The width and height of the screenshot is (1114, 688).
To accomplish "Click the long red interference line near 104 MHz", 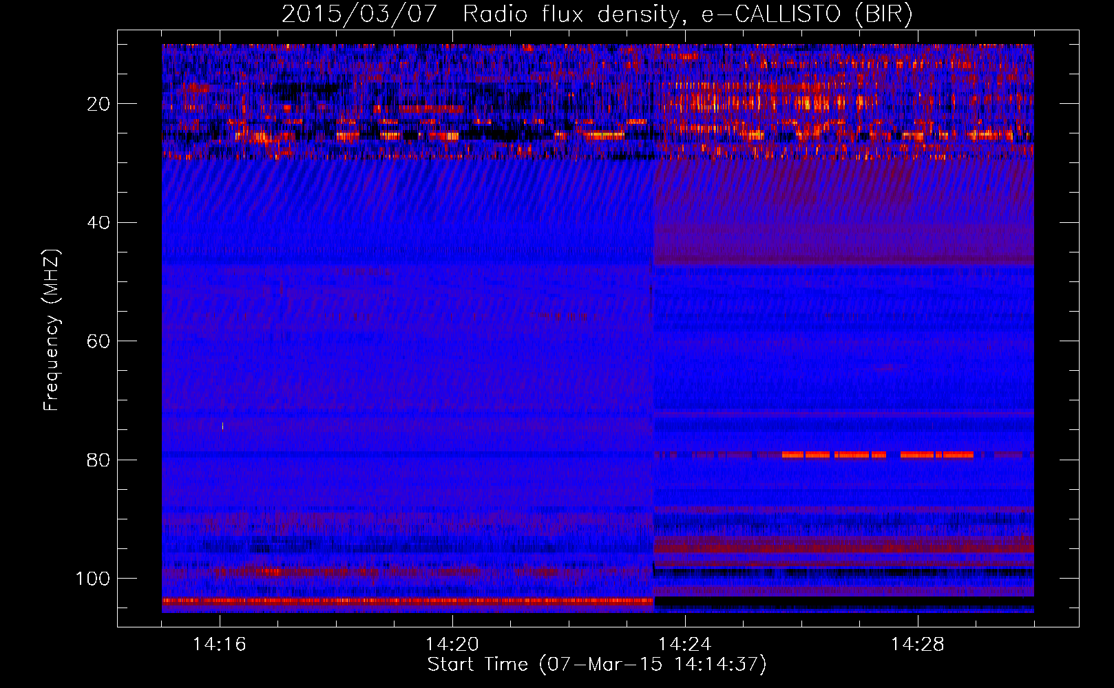I will point(408,601).
